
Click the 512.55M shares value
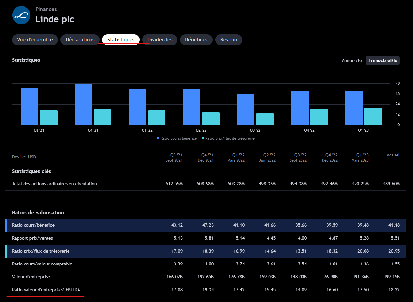pos(174,184)
